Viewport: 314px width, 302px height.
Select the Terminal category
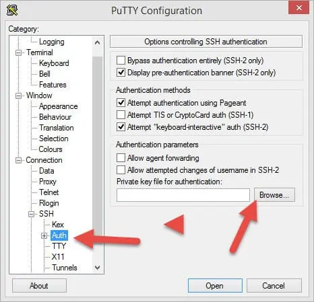[40, 52]
